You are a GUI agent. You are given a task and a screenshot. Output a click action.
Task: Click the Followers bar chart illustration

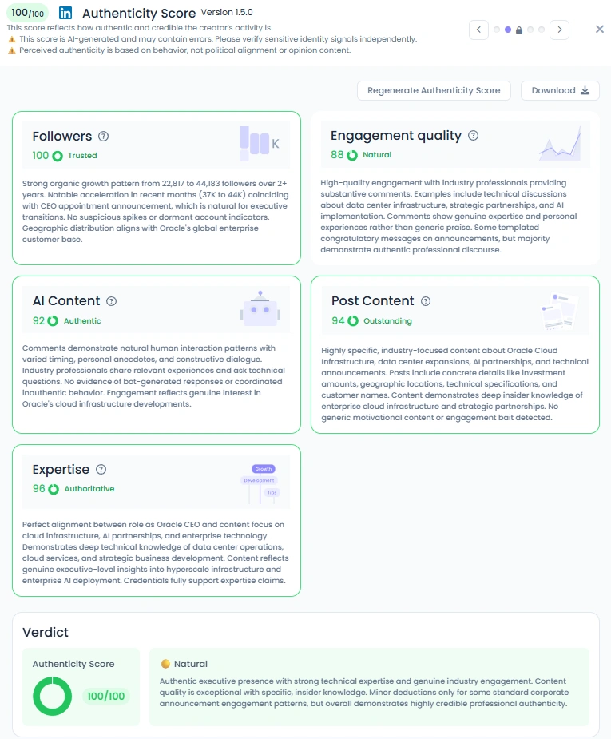(x=259, y=143)
